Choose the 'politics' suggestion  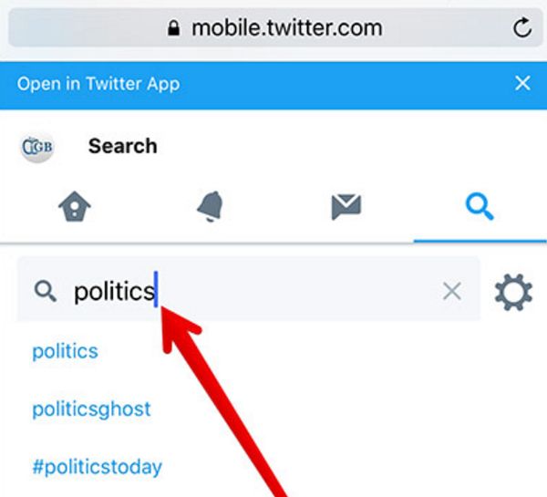(x=65, y=351)
